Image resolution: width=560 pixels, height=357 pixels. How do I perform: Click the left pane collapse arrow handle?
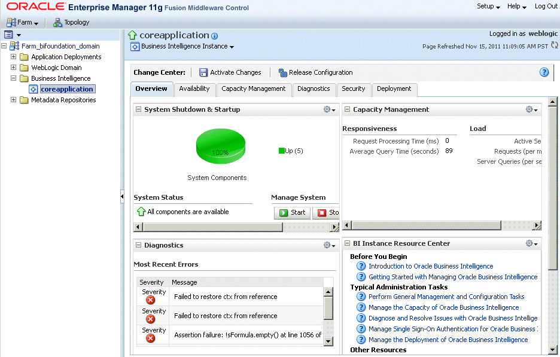122,196
